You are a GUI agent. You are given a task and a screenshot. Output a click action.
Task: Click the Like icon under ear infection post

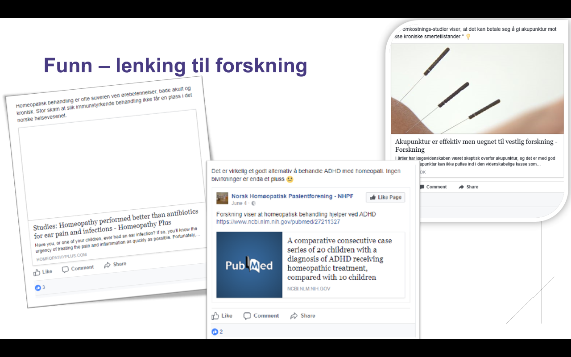point(37,272)
